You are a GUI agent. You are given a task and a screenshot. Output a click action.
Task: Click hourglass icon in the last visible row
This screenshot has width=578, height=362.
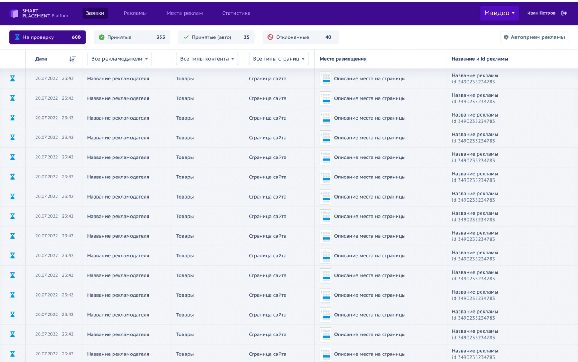pyautogui.click(x=12, y=354)
